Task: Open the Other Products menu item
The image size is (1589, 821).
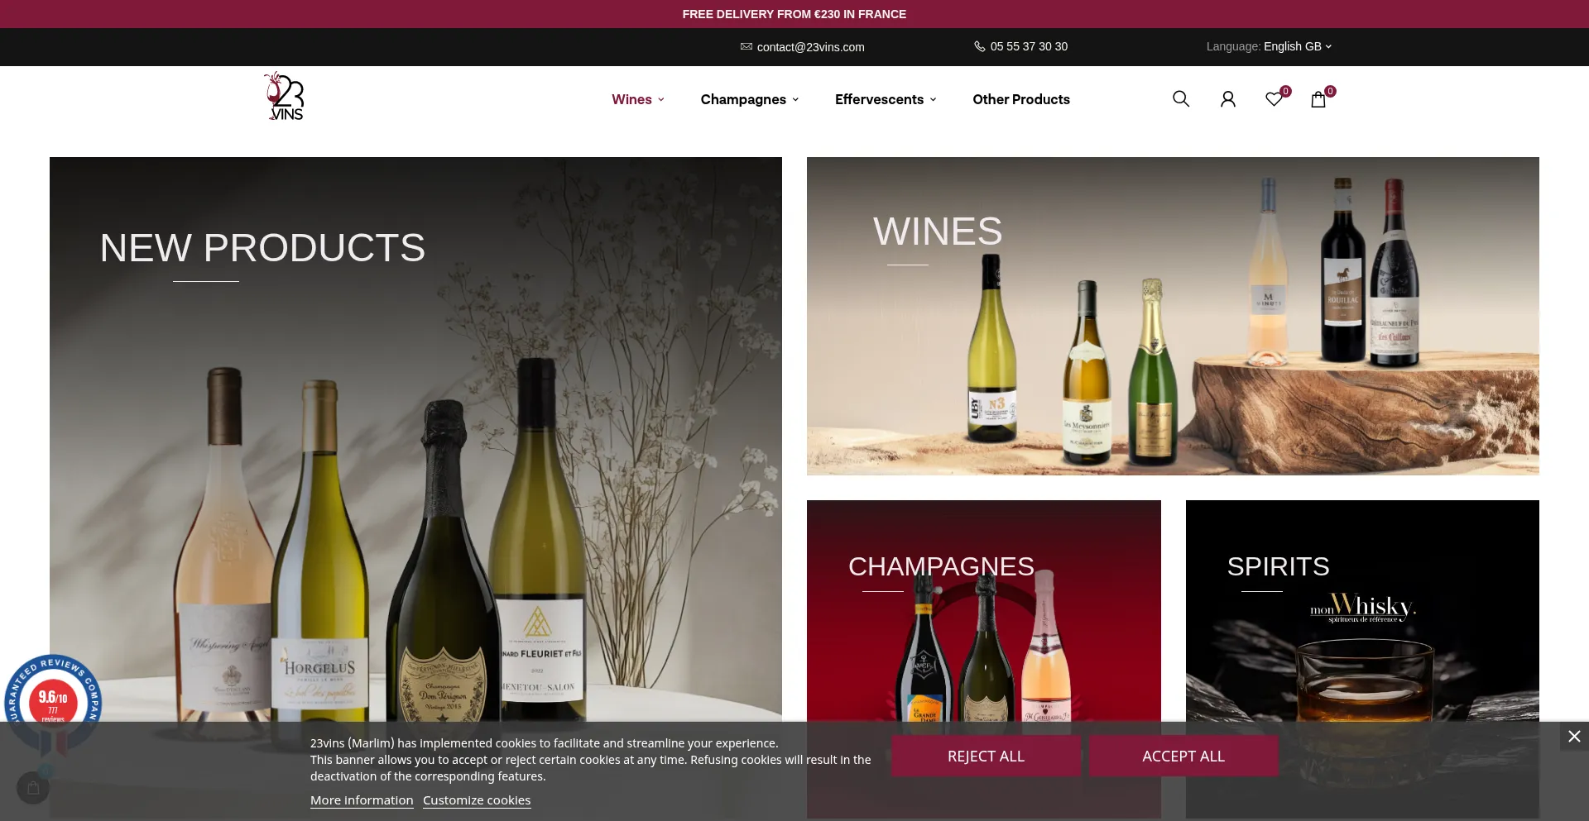Action: (1021, 99)
